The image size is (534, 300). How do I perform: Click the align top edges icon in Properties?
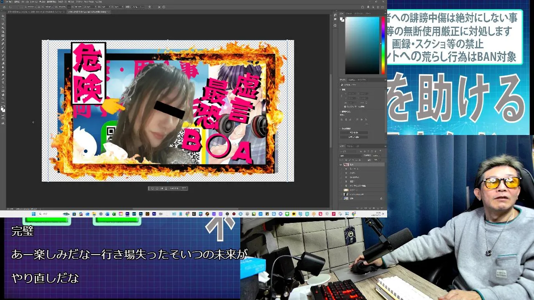[357, 120]
